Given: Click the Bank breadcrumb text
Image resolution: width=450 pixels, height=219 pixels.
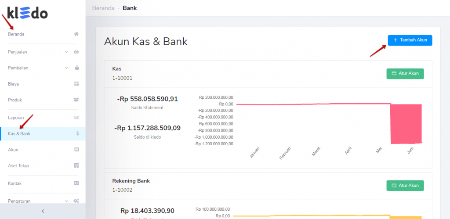Looking at the screenshot, I should (x=130, y=8).
